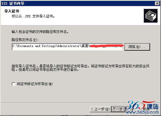Image resolution: width=161 pixels, height=116 pixels.
Task: Click the 输入包含证书的文件的路径和文件名 instruction text
Action: point(40,32)
